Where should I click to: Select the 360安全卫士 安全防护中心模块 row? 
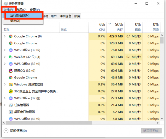81,91
